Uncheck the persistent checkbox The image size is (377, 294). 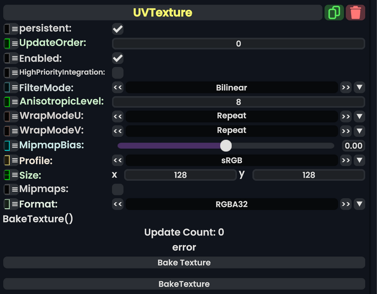(117, 29)
